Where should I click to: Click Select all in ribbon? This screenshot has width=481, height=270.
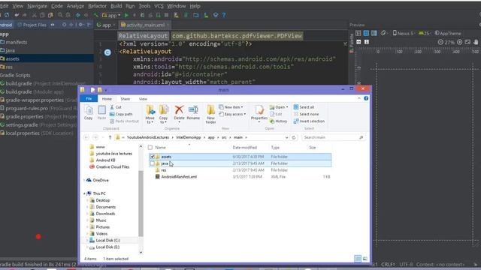(304, 107)
